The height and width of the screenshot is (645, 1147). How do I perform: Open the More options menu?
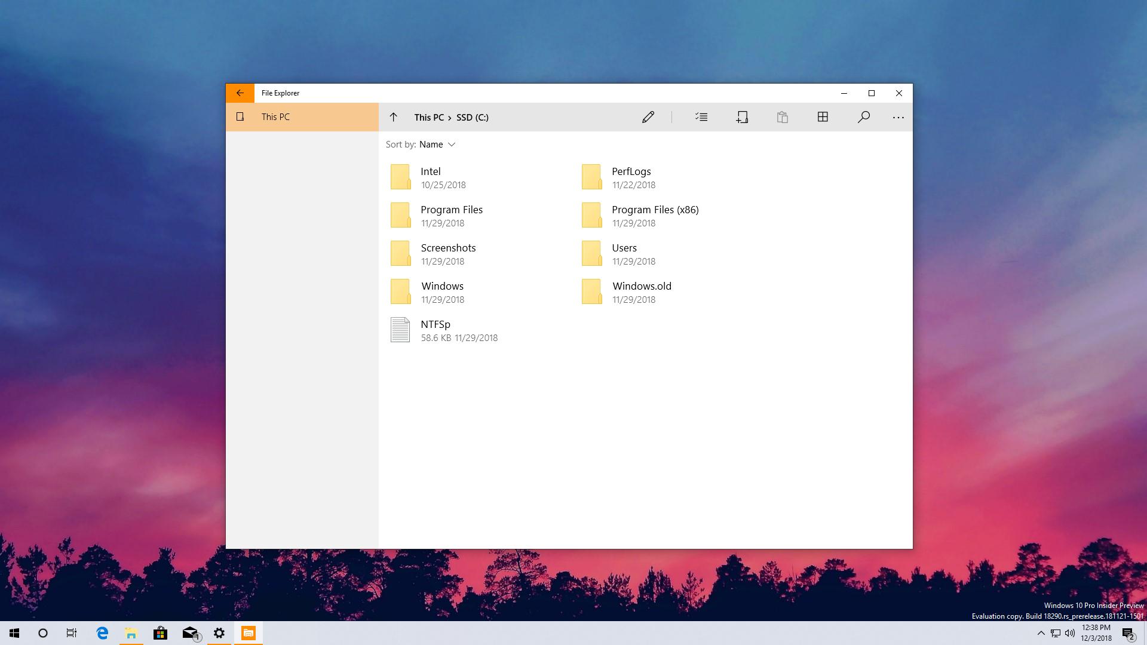(x=898, y=117)
